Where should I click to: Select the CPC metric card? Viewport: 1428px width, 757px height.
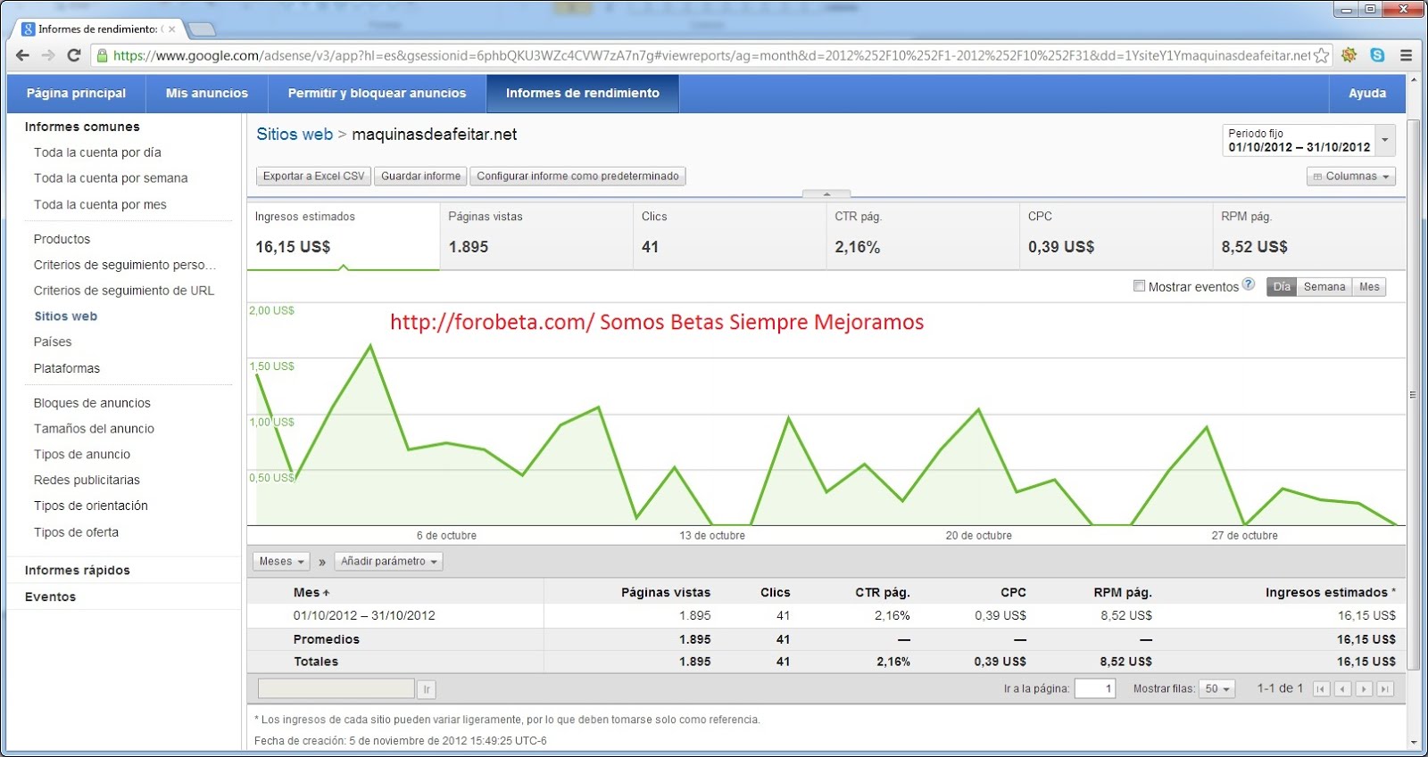point(1117,236)
